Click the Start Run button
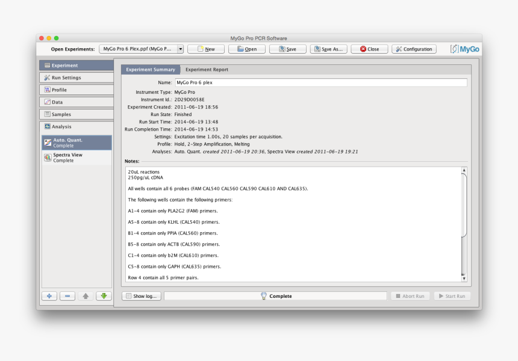The image size is (518, 361). [x=452, y=296]
